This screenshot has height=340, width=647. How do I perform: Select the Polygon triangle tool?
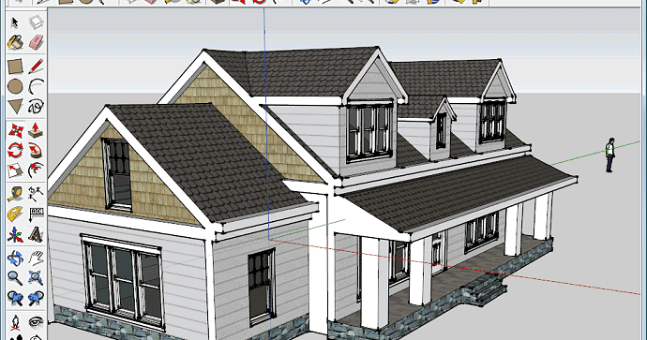tap(15, 107)
